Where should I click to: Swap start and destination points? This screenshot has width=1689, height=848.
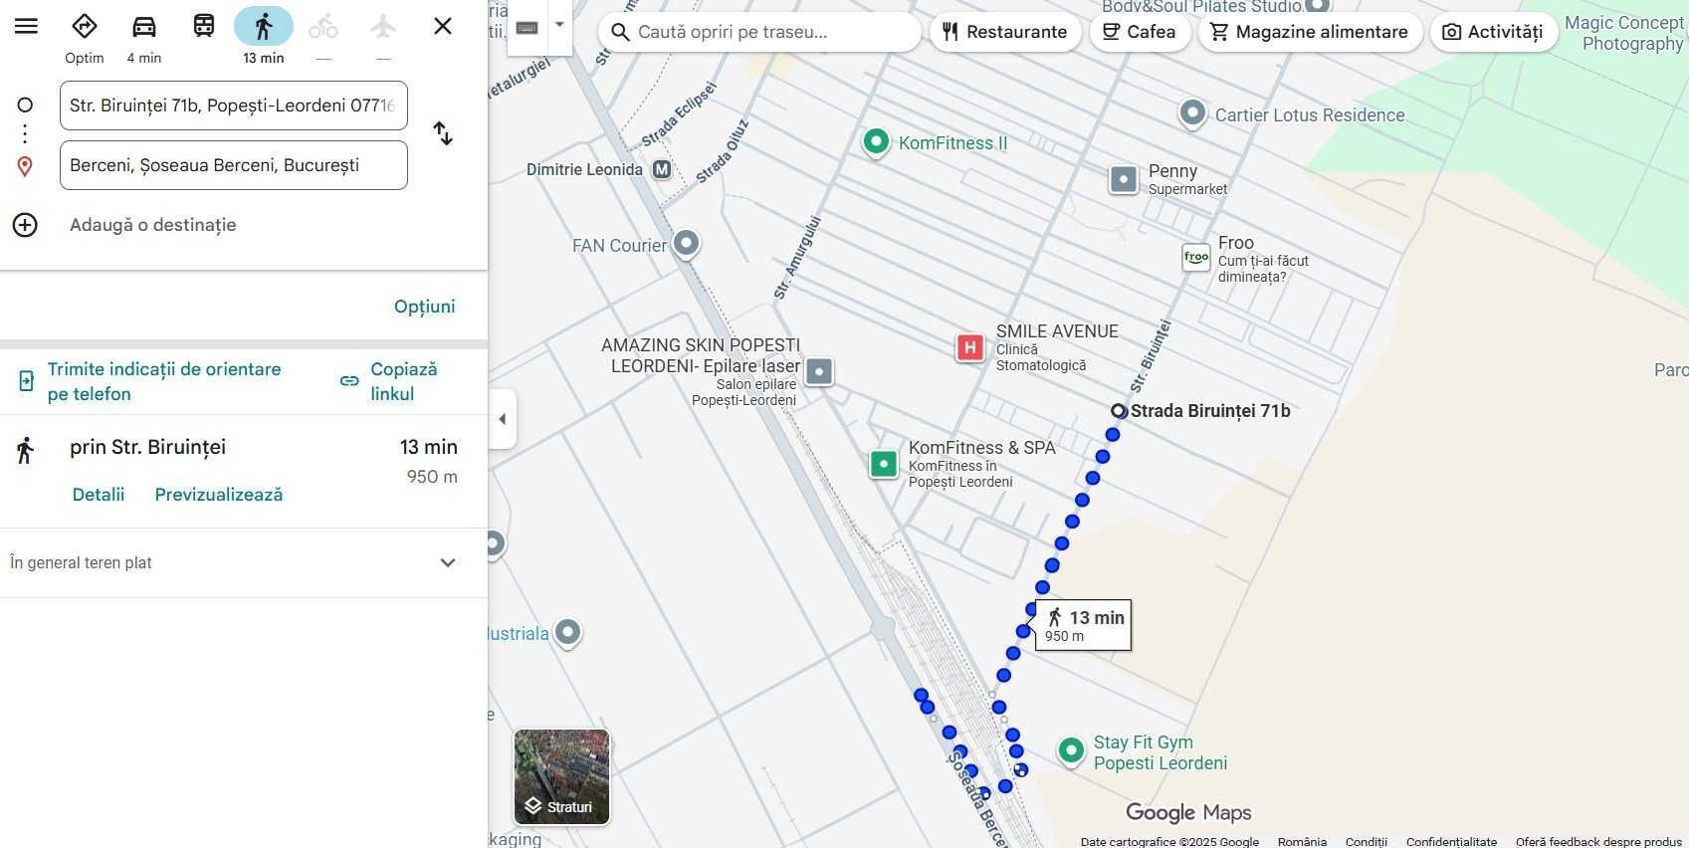coord(443,133)
